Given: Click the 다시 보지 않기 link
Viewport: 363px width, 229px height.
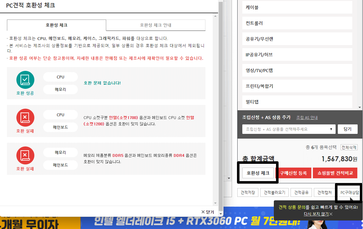Looking at the screenshot, I should (316, 214).
